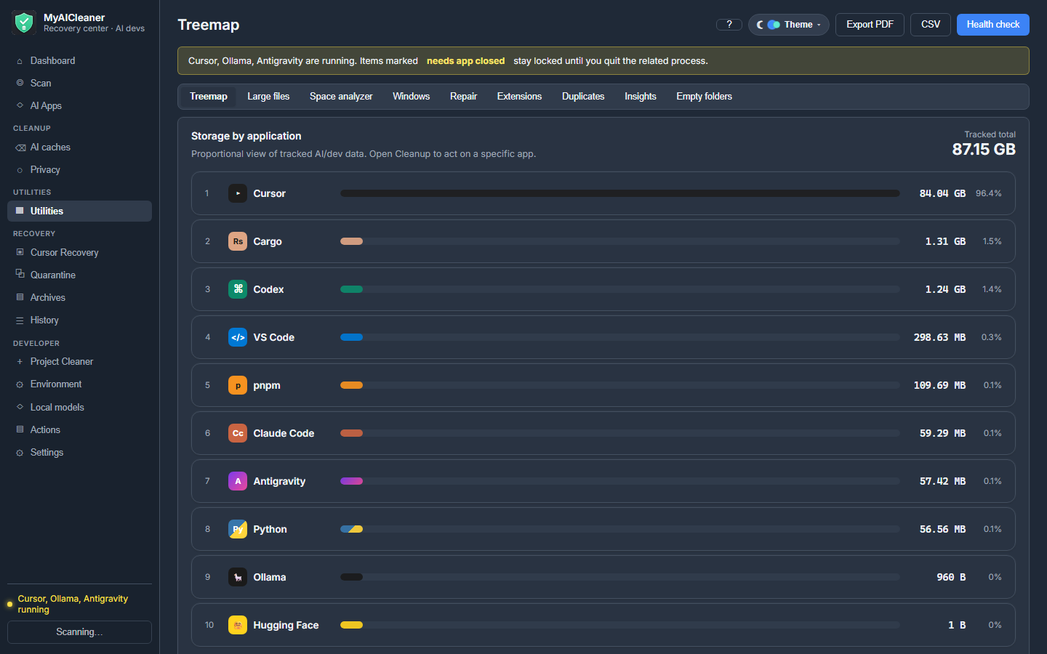Click the Cursor app icon in row 1
Viewport: 1047px width, 654px height.
[x=238, y=193]
